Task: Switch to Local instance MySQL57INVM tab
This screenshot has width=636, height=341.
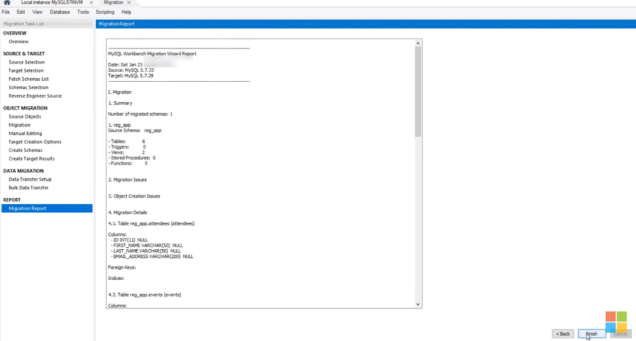Action: coord(52,2)
